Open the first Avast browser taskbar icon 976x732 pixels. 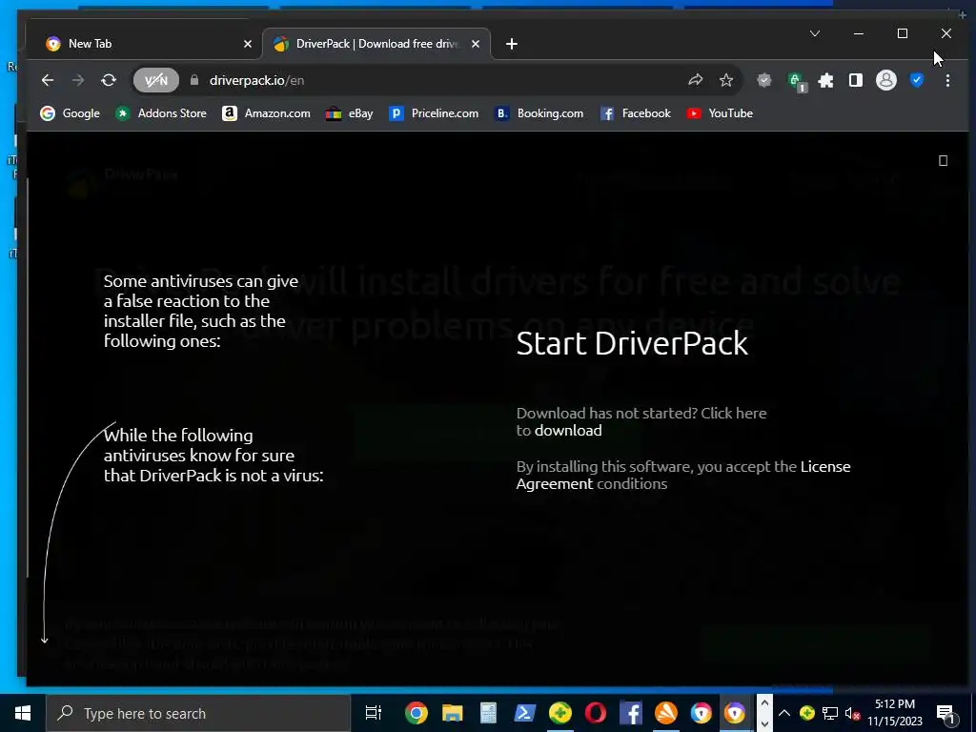click(x=701, y=713)
